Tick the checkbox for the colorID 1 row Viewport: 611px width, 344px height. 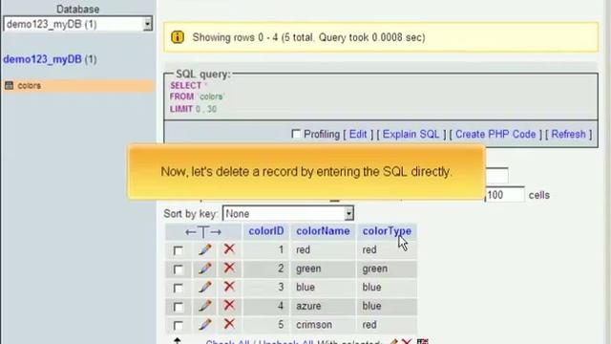click(x=179, y=250)
